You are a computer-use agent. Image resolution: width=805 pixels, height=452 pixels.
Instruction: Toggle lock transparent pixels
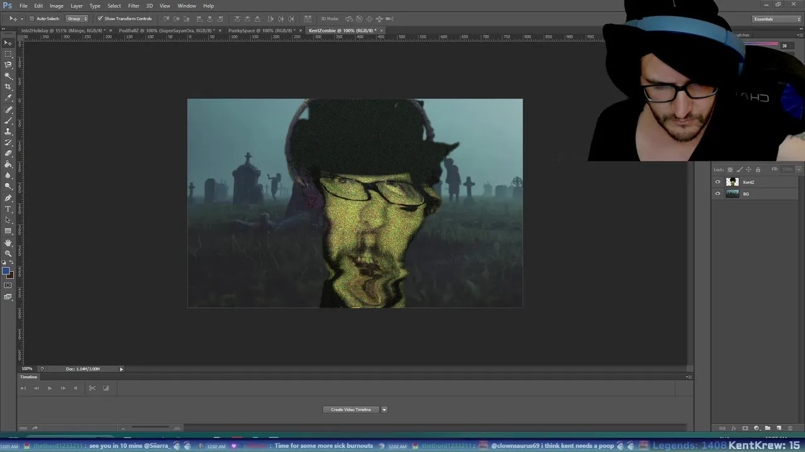click(730, 169)
